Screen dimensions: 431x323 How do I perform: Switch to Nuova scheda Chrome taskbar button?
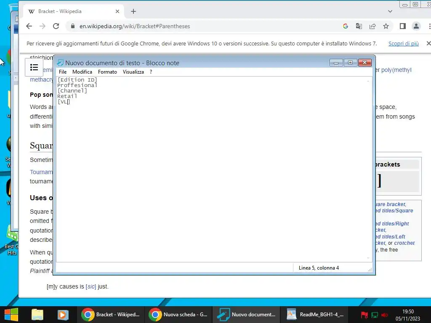click(178, 315)
